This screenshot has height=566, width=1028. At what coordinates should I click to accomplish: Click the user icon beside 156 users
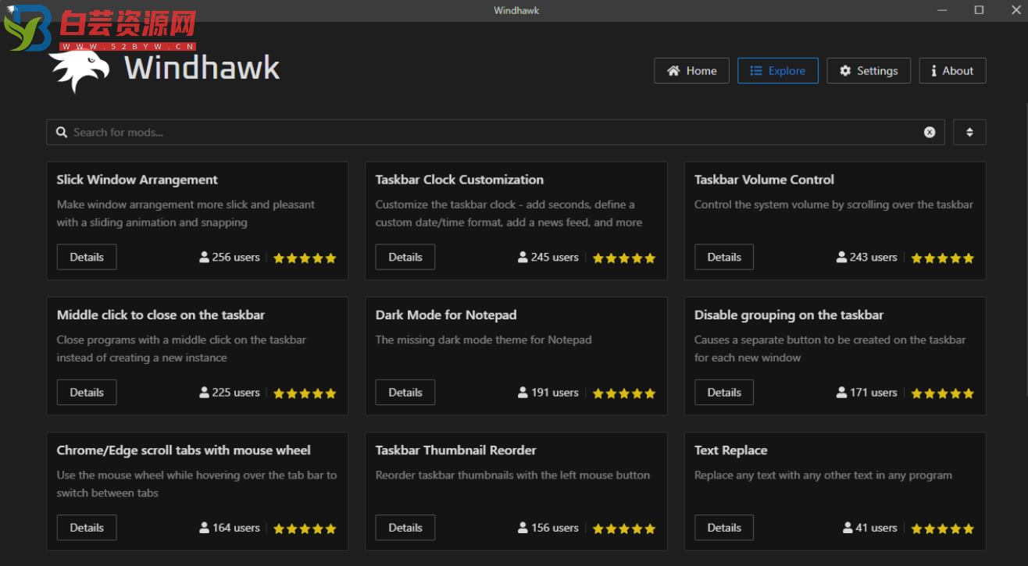tap(523, 527)
